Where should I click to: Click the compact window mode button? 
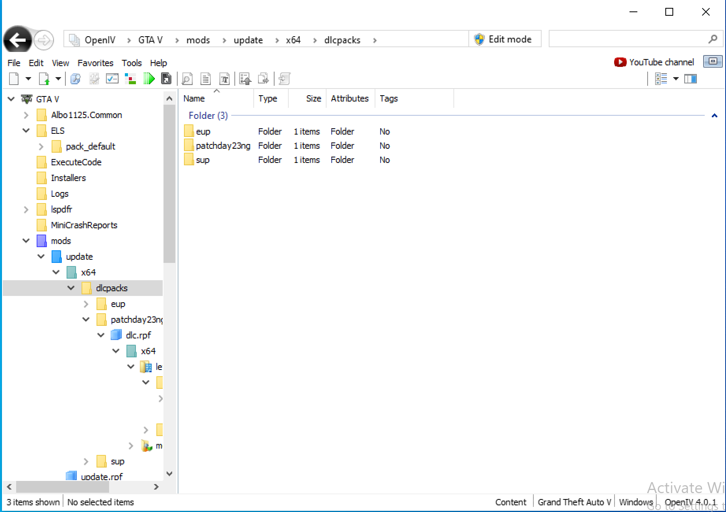click(713, 61)
